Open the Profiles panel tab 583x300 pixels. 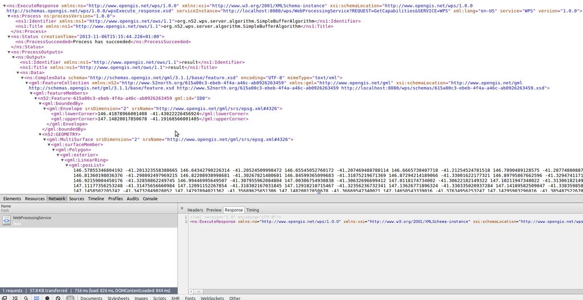[115, 199]
